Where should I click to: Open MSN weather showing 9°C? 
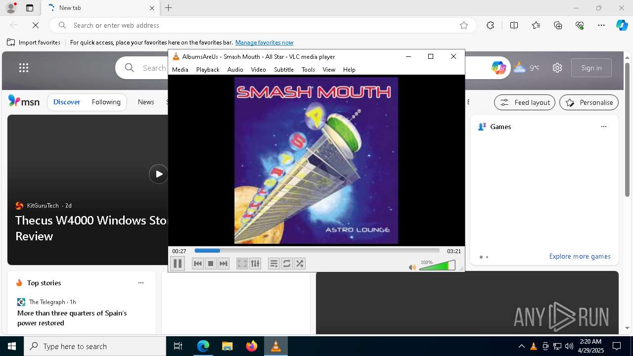[527, 68]
